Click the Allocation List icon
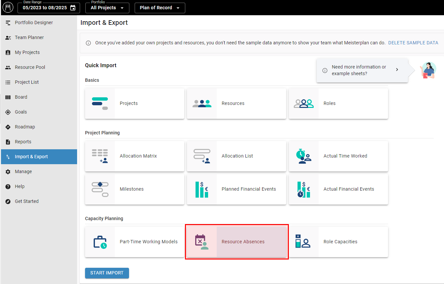This screenshot has height=284, width=444. coord(202,156)
